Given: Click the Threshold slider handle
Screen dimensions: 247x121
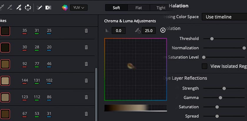Looking at the screenshot, I should 212,39.
